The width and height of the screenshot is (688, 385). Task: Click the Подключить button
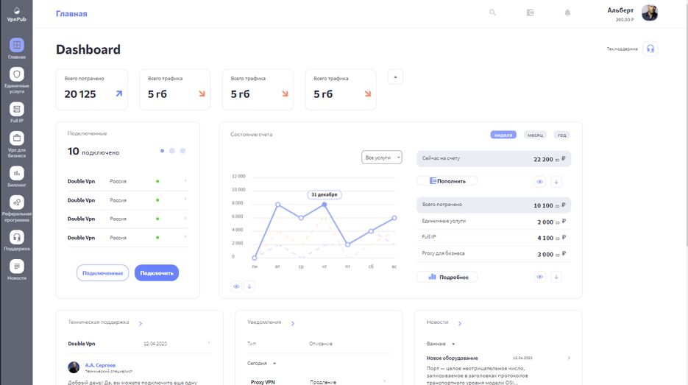[156, 273]
